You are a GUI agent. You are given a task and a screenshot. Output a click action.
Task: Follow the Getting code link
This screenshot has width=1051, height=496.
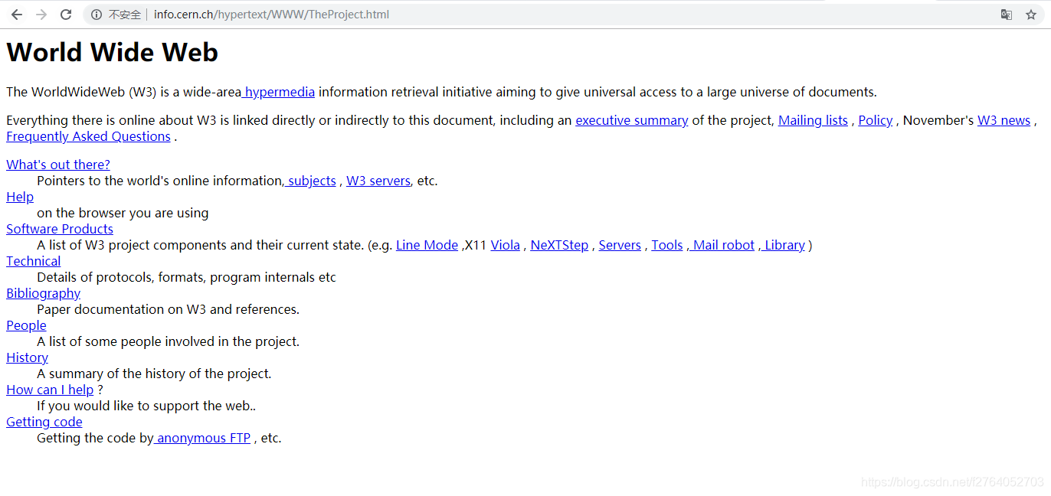44,422
